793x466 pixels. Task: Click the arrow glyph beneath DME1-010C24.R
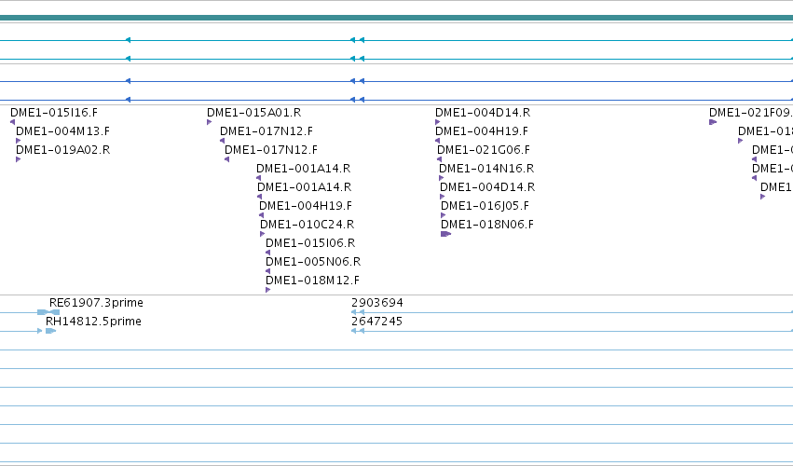point(263,234)
